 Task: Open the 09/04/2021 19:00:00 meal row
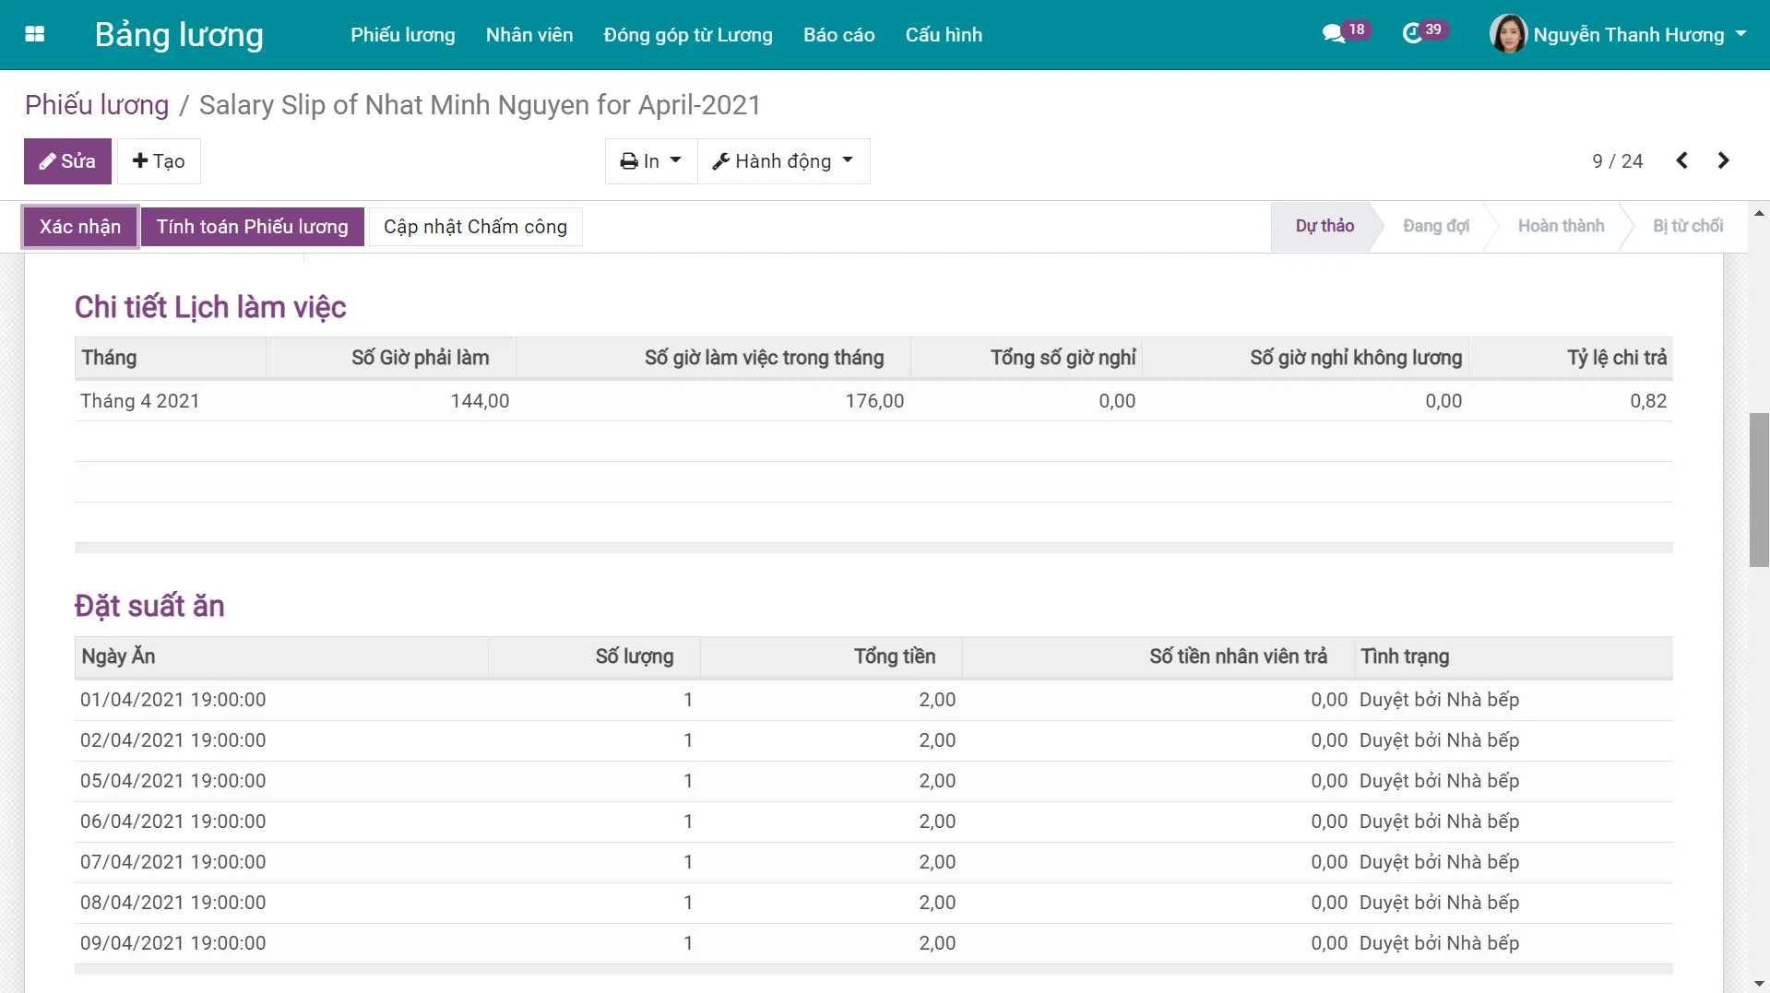tap(873, 943)
